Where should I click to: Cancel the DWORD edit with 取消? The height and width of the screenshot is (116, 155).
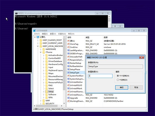pyautogui.click(x=136, y=87)
